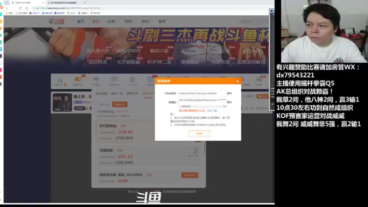Screen dimensions: 368x207
Task: Click the plus icon on right side panel
Action: point(272,104)
